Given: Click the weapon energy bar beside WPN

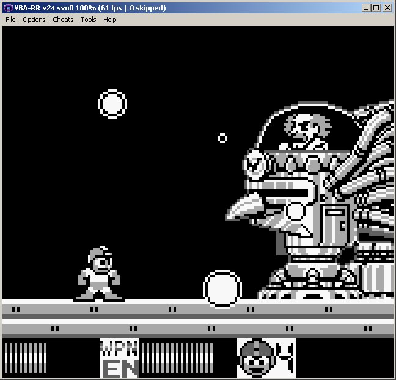Looking at the screenshot, I should pyautogui.click(x=177, y=358).
